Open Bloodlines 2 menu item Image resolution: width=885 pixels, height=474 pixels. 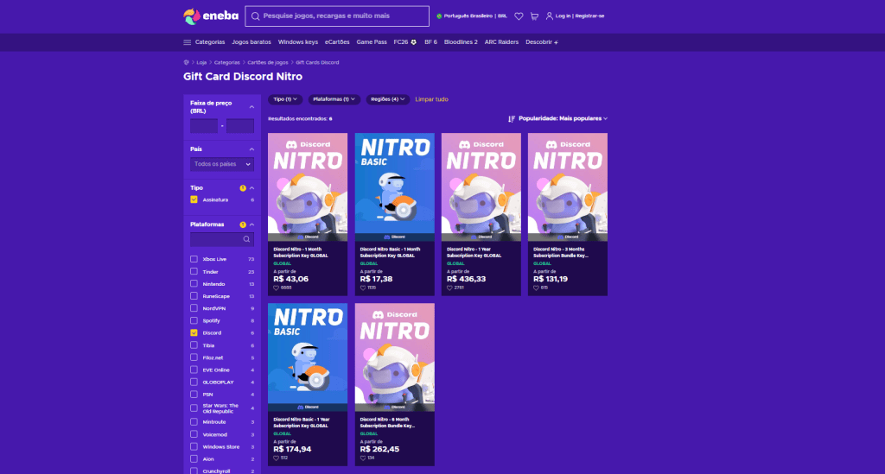coord(461,42)
